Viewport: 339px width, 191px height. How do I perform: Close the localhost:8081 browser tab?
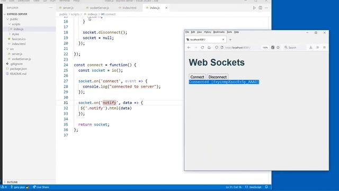223,40
